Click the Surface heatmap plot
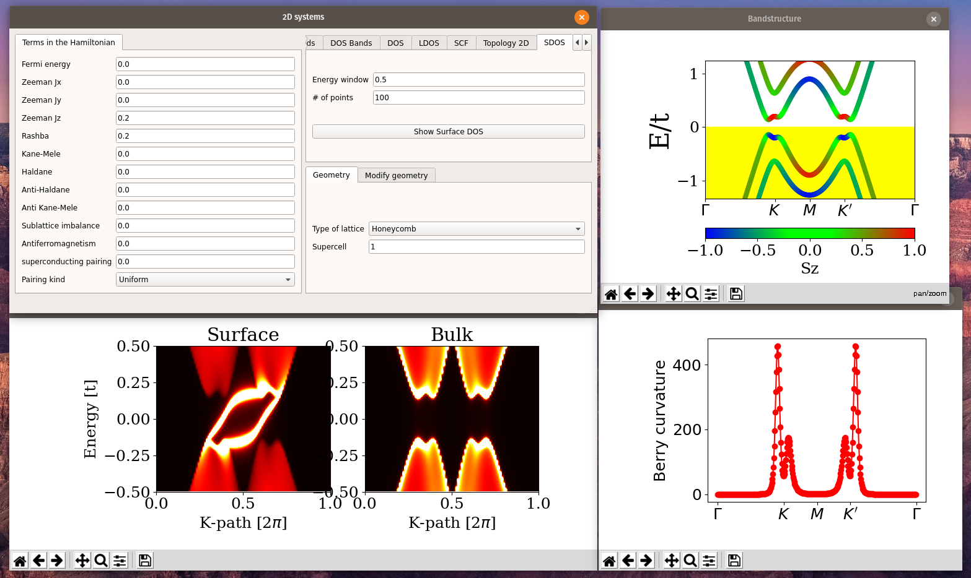Image resolution: width=971 pixels, height=578 pixels. coord(243,419)
